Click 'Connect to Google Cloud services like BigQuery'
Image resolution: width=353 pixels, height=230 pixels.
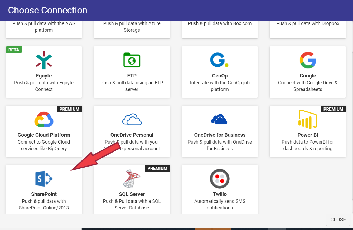[x=44, y=145]
